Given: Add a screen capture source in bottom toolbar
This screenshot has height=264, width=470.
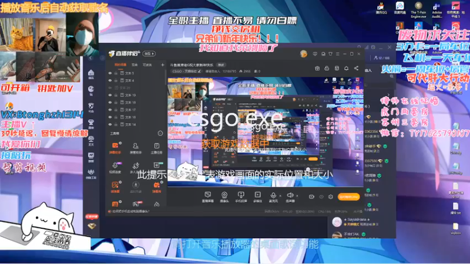Looking at the screenshot, I should coord(207,197).
